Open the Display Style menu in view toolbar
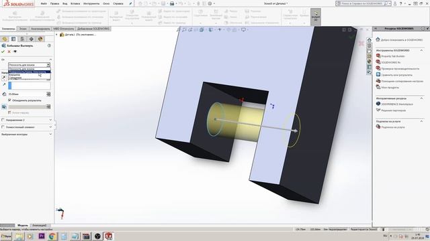Image resolution: width=430 pixels, height=241 pixels. 211,29
